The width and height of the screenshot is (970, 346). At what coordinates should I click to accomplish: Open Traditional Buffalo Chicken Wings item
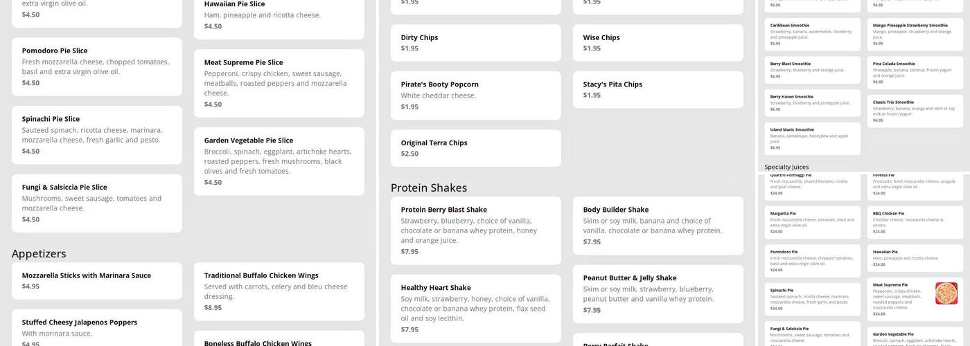point(279,291)
